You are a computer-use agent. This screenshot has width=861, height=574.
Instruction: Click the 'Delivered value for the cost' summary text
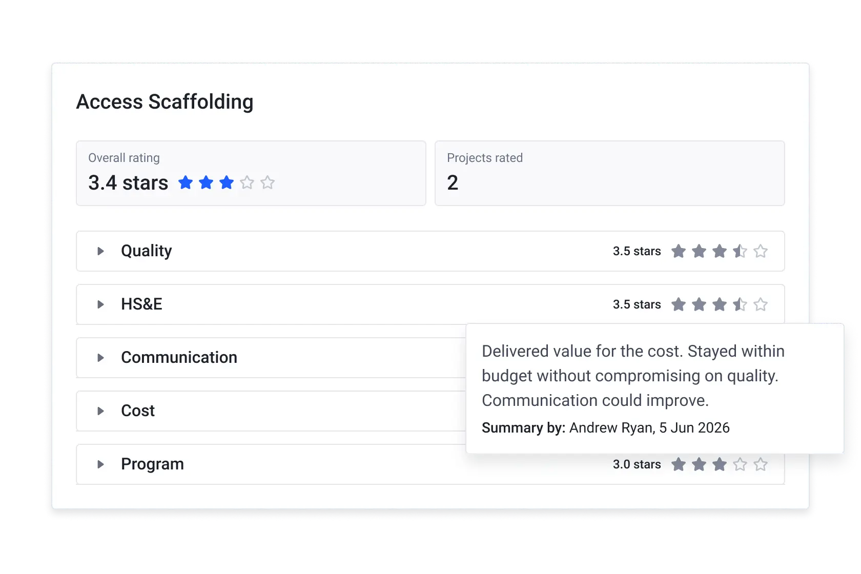click(x=633, y=376)
